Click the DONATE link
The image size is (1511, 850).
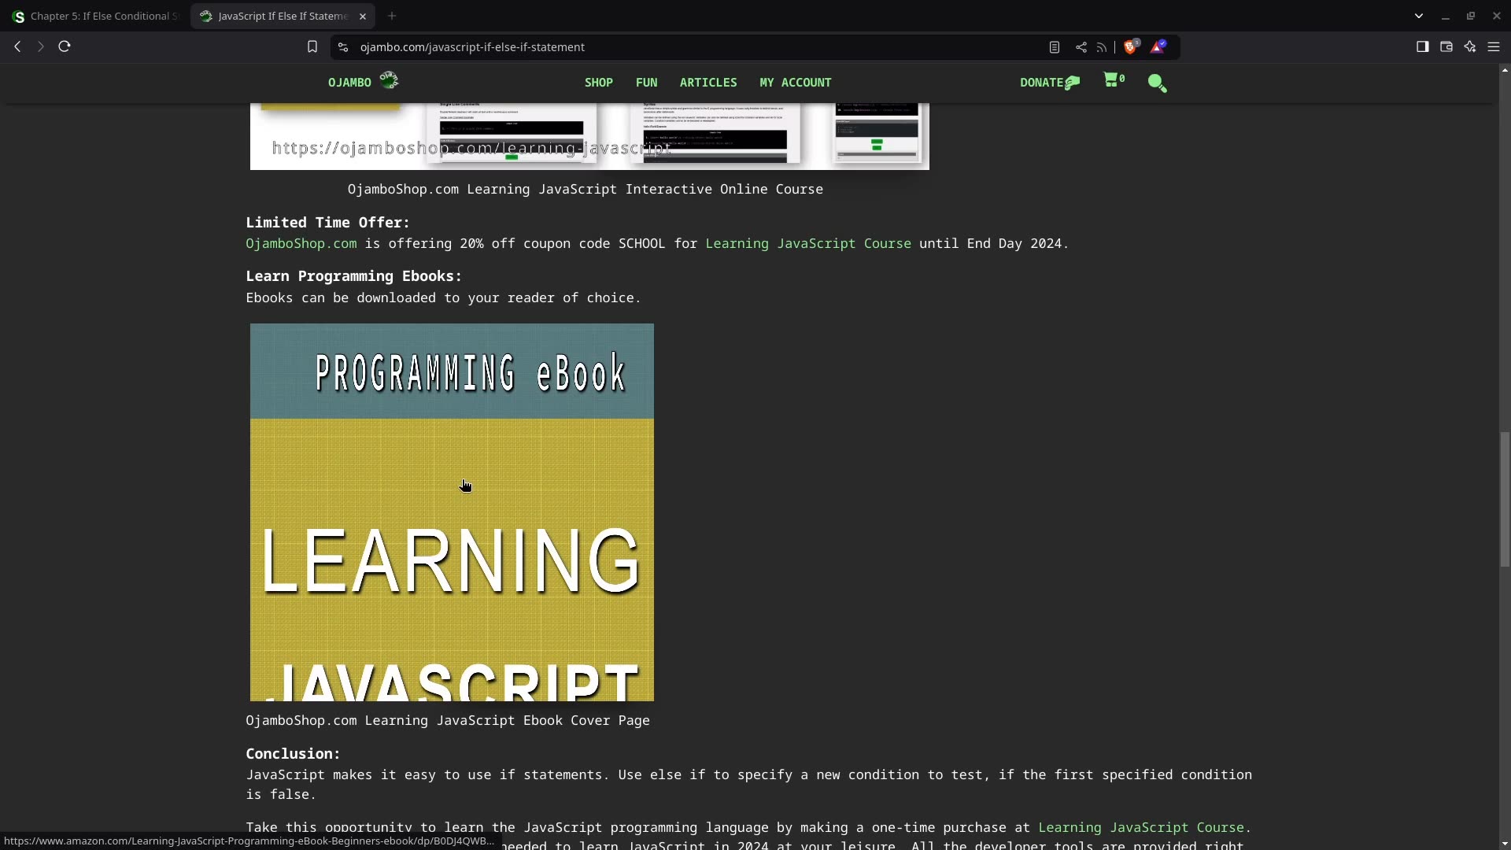tap(1050, 83)
